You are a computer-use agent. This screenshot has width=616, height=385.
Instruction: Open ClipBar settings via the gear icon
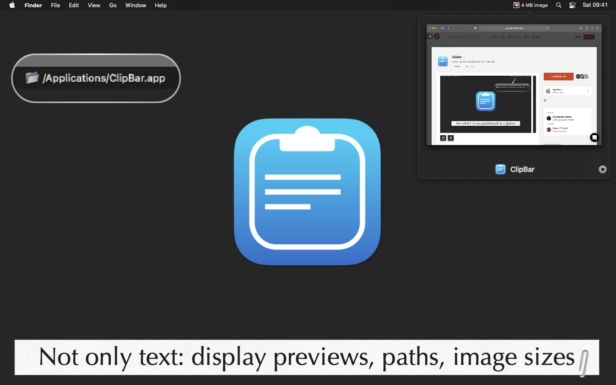click(x=602, y=169)
